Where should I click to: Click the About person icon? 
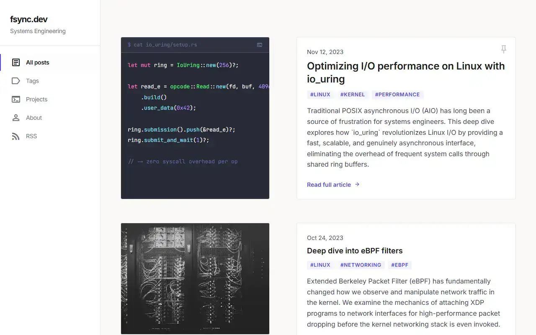(x=16, y=118)
